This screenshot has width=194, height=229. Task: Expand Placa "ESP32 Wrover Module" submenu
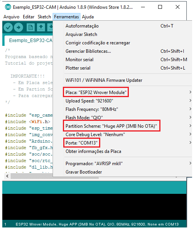[122, 93]
